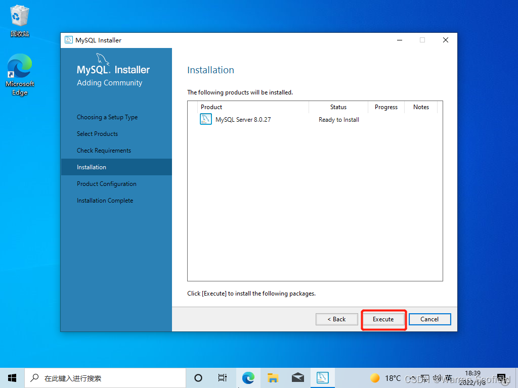Open Task View on taskbar

tap(223, 378)
